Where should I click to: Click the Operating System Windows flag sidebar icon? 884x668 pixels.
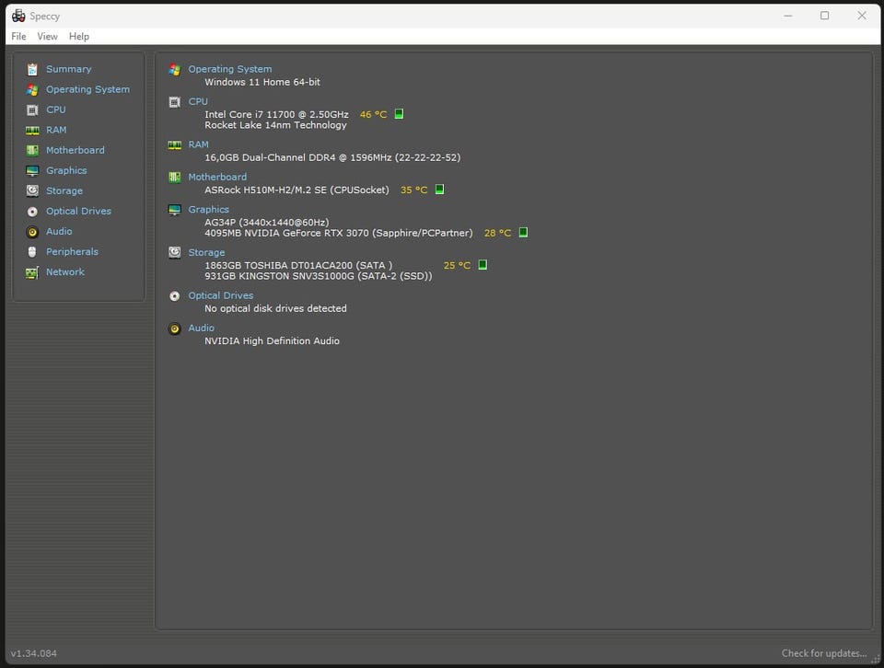(32, 89)
